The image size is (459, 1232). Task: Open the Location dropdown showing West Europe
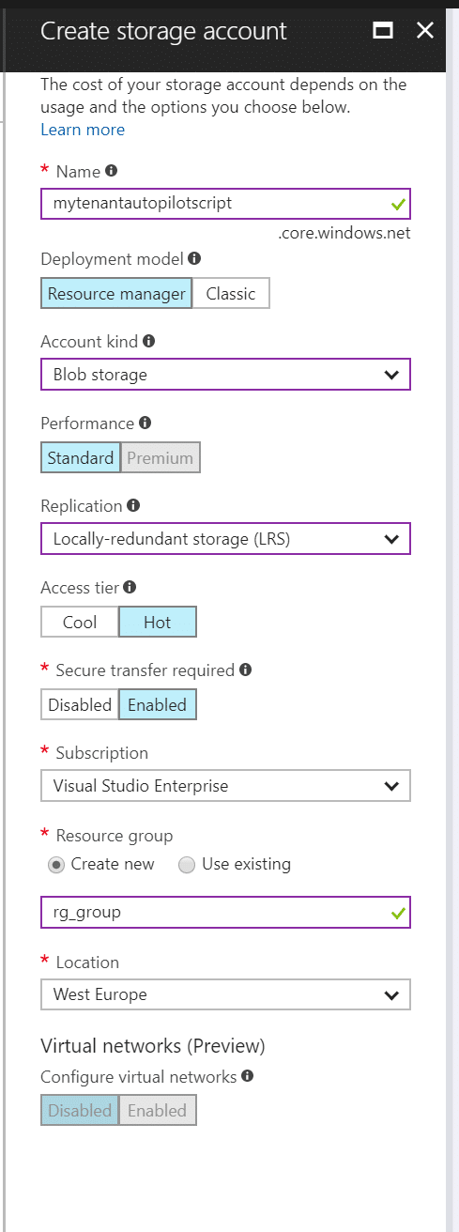point(225,994)
